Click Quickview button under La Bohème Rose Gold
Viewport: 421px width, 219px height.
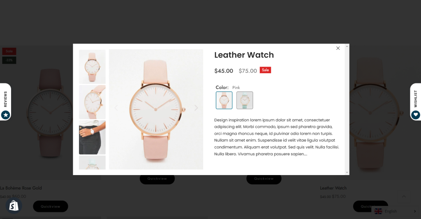[x=51, y=206]
